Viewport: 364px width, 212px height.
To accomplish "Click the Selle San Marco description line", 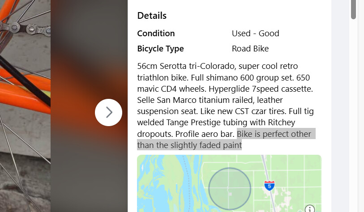I will 210,100.
